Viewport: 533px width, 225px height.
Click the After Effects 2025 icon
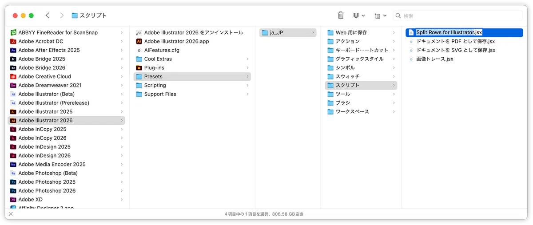point(13,50)
